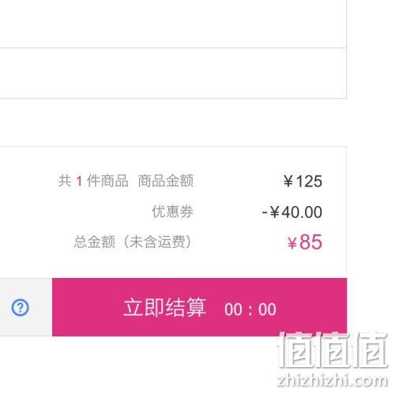Click the ¥ symbol before 125
395x394 pixels.
tap(288, 182)
